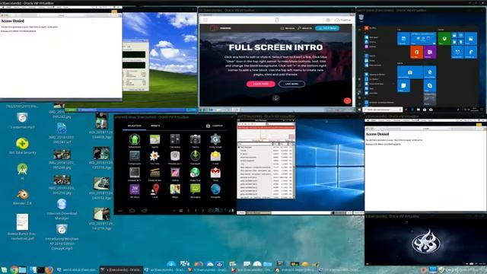Image resolution: width=487 pixels, height=274 pixels.
Task: Open the Boleto Banco PDF file on desktop
Action: (22, 227)
